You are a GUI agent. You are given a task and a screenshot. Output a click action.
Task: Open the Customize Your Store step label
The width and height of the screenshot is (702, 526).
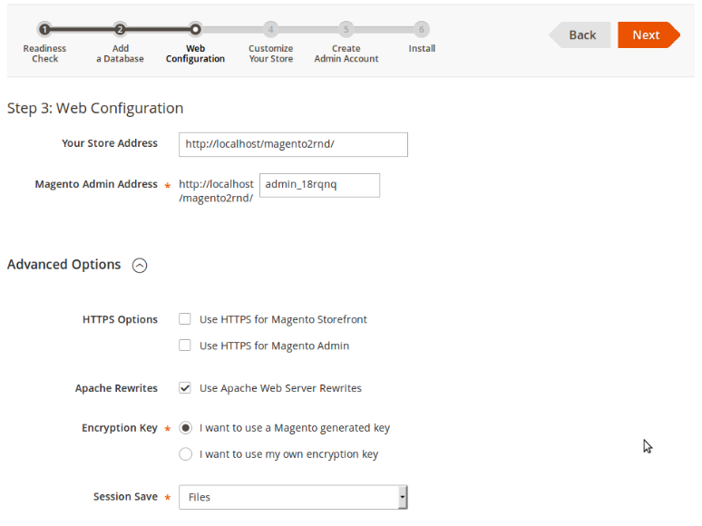pyautogui.click(x=271, y=54)
